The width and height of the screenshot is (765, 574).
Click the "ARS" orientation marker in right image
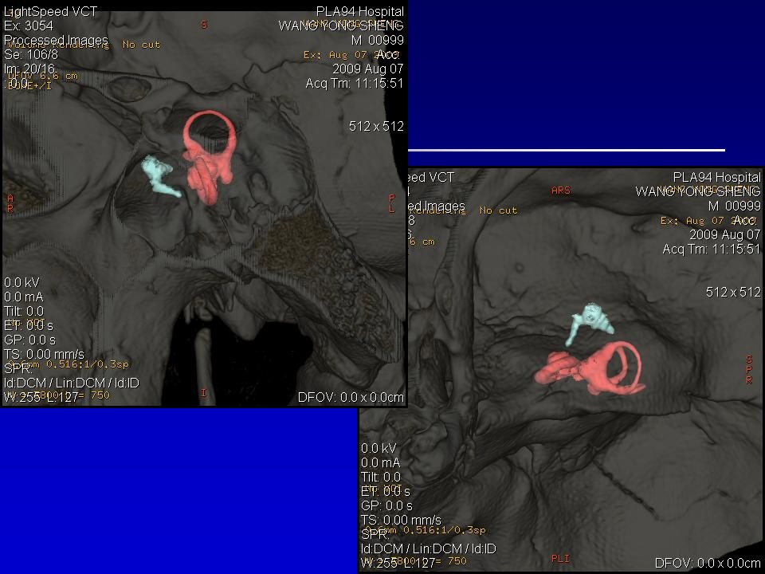(x=560, y=191)
